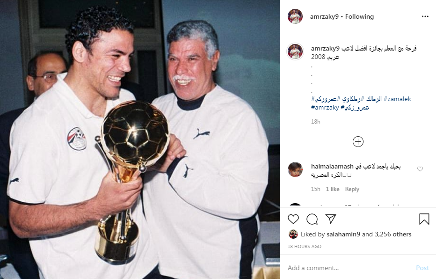
Task: Reply to halmaiaamash's comment
Action: [352, 189]
